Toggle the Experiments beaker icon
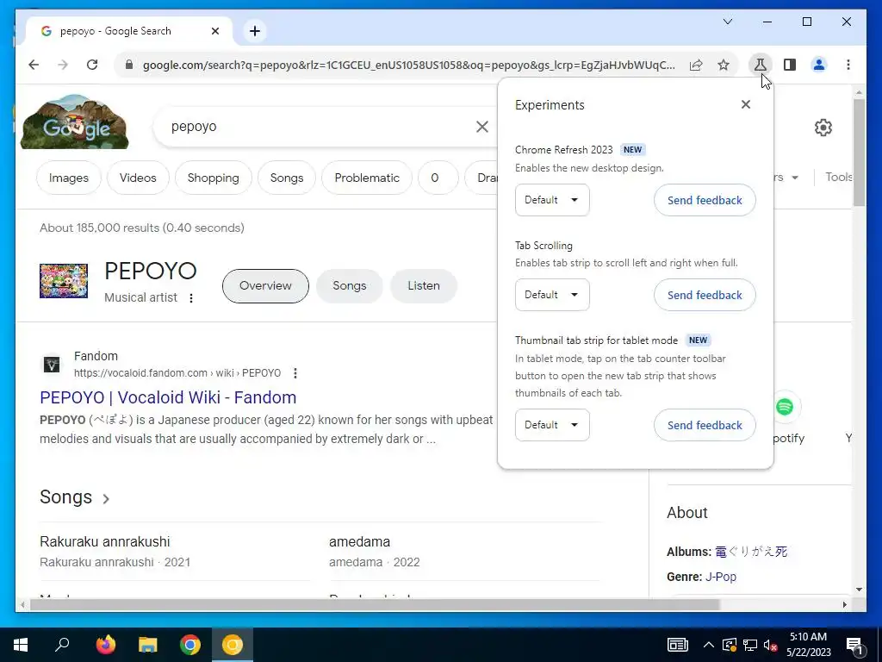 coord(760,65)
